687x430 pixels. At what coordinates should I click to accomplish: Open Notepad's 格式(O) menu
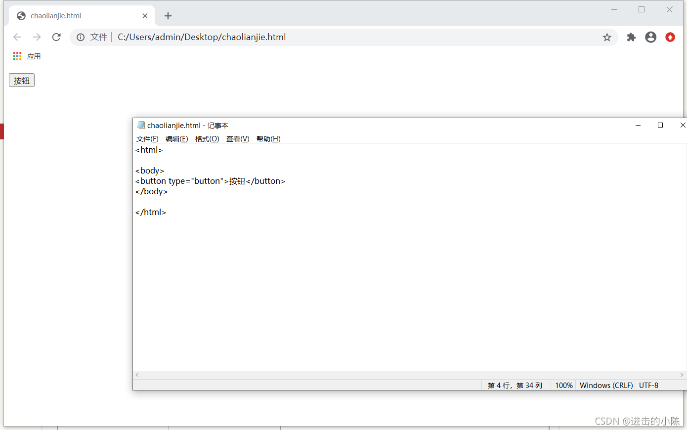207,139
